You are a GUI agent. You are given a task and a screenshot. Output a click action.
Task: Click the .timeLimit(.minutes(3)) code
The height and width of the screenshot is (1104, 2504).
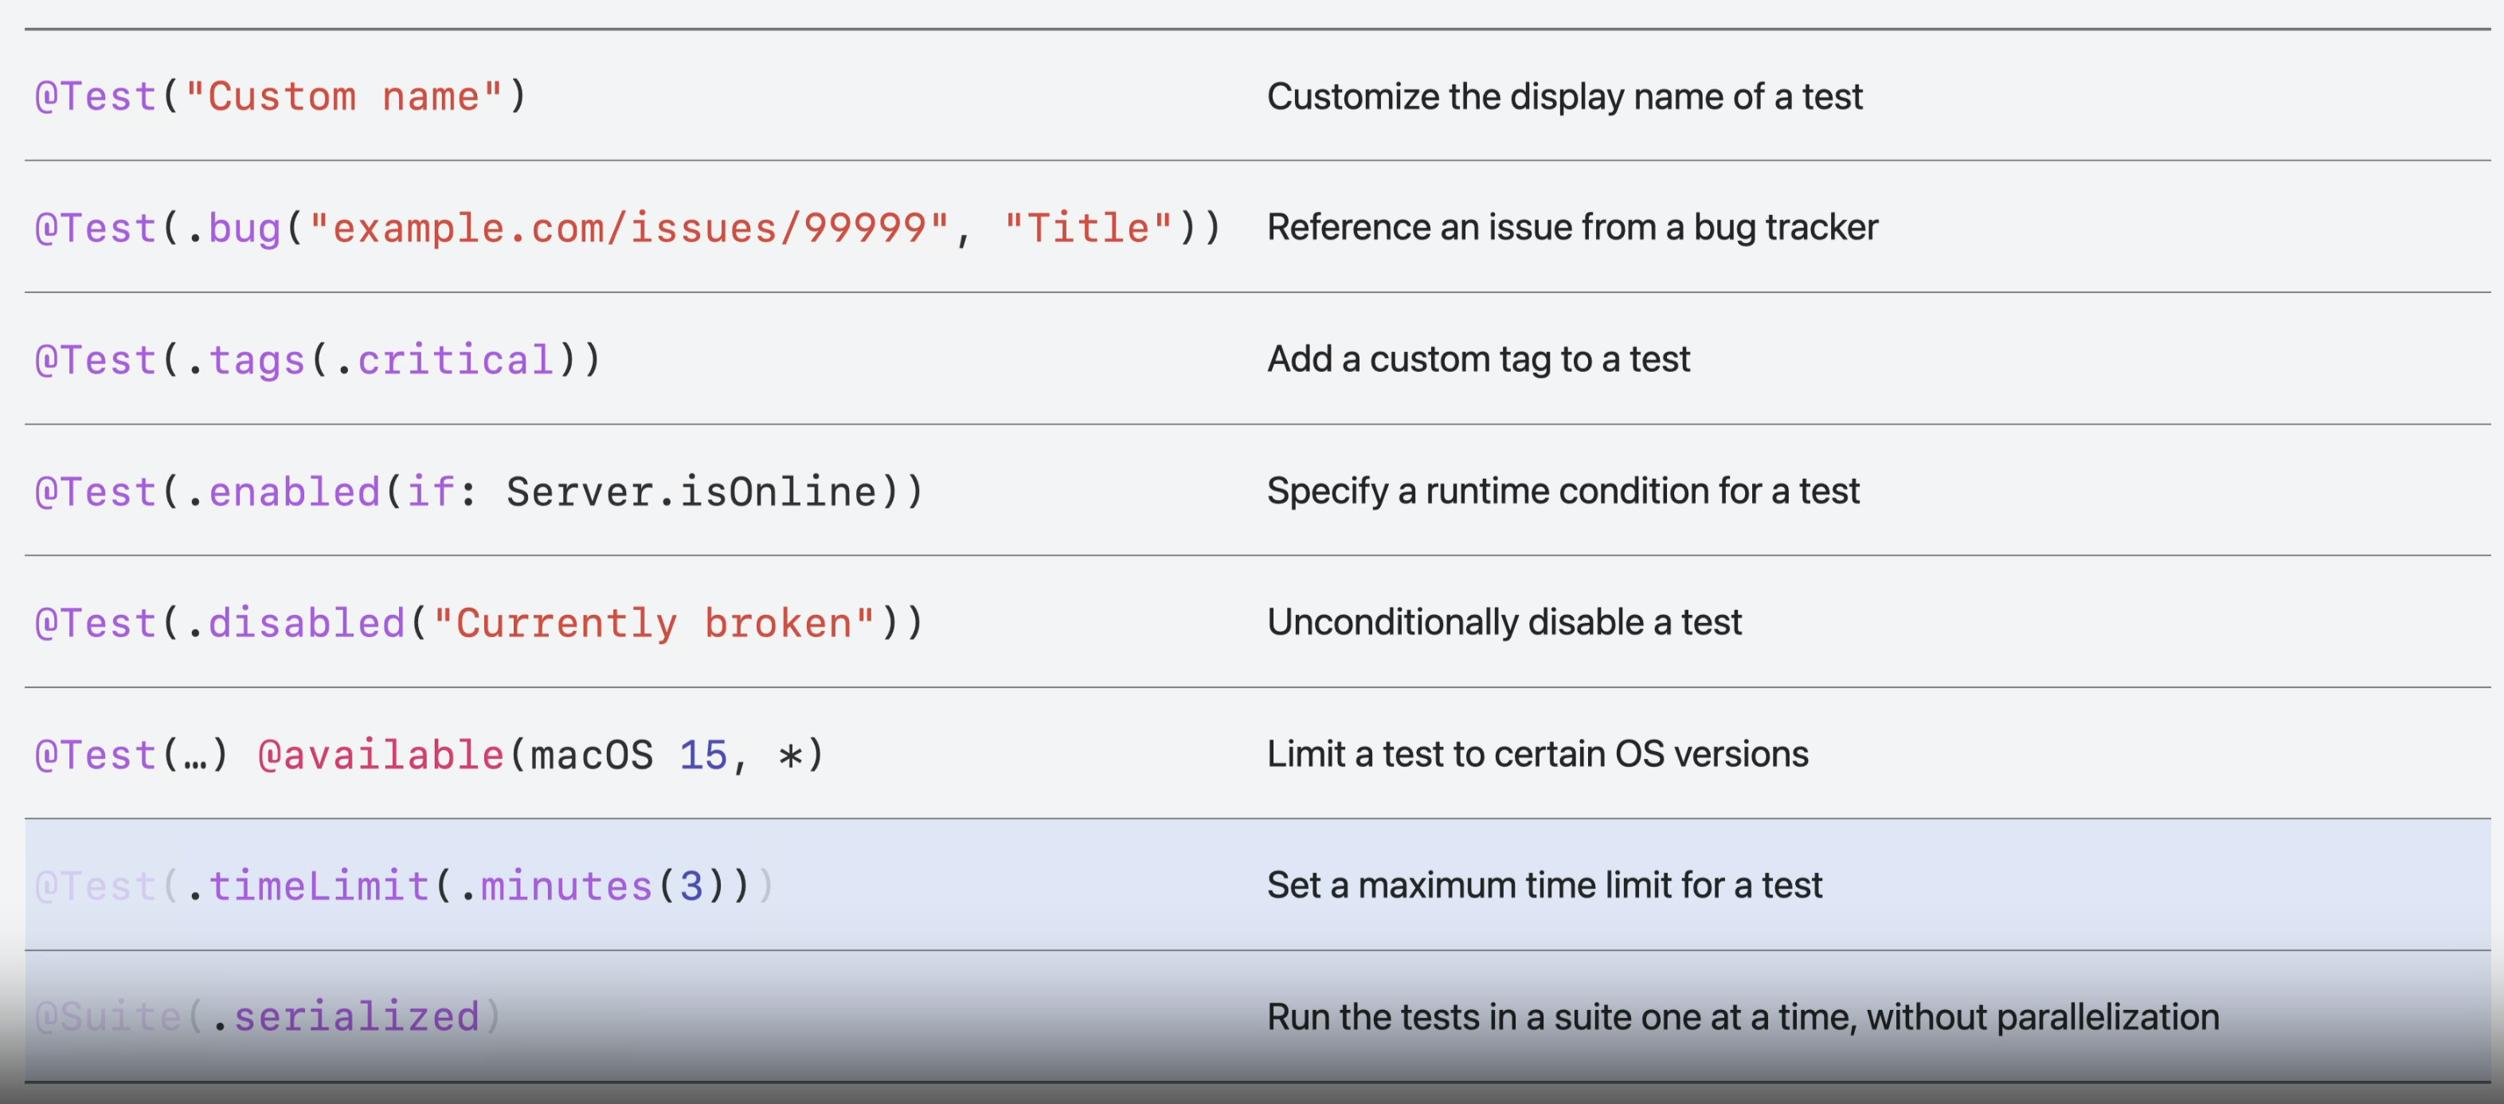[467, 887]
